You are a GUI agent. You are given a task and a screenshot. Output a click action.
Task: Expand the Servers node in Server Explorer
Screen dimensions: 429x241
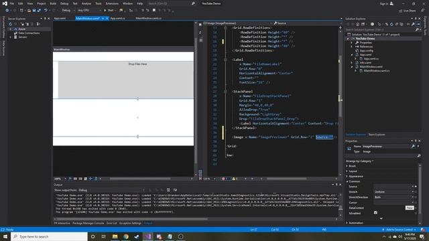[11, 37]
